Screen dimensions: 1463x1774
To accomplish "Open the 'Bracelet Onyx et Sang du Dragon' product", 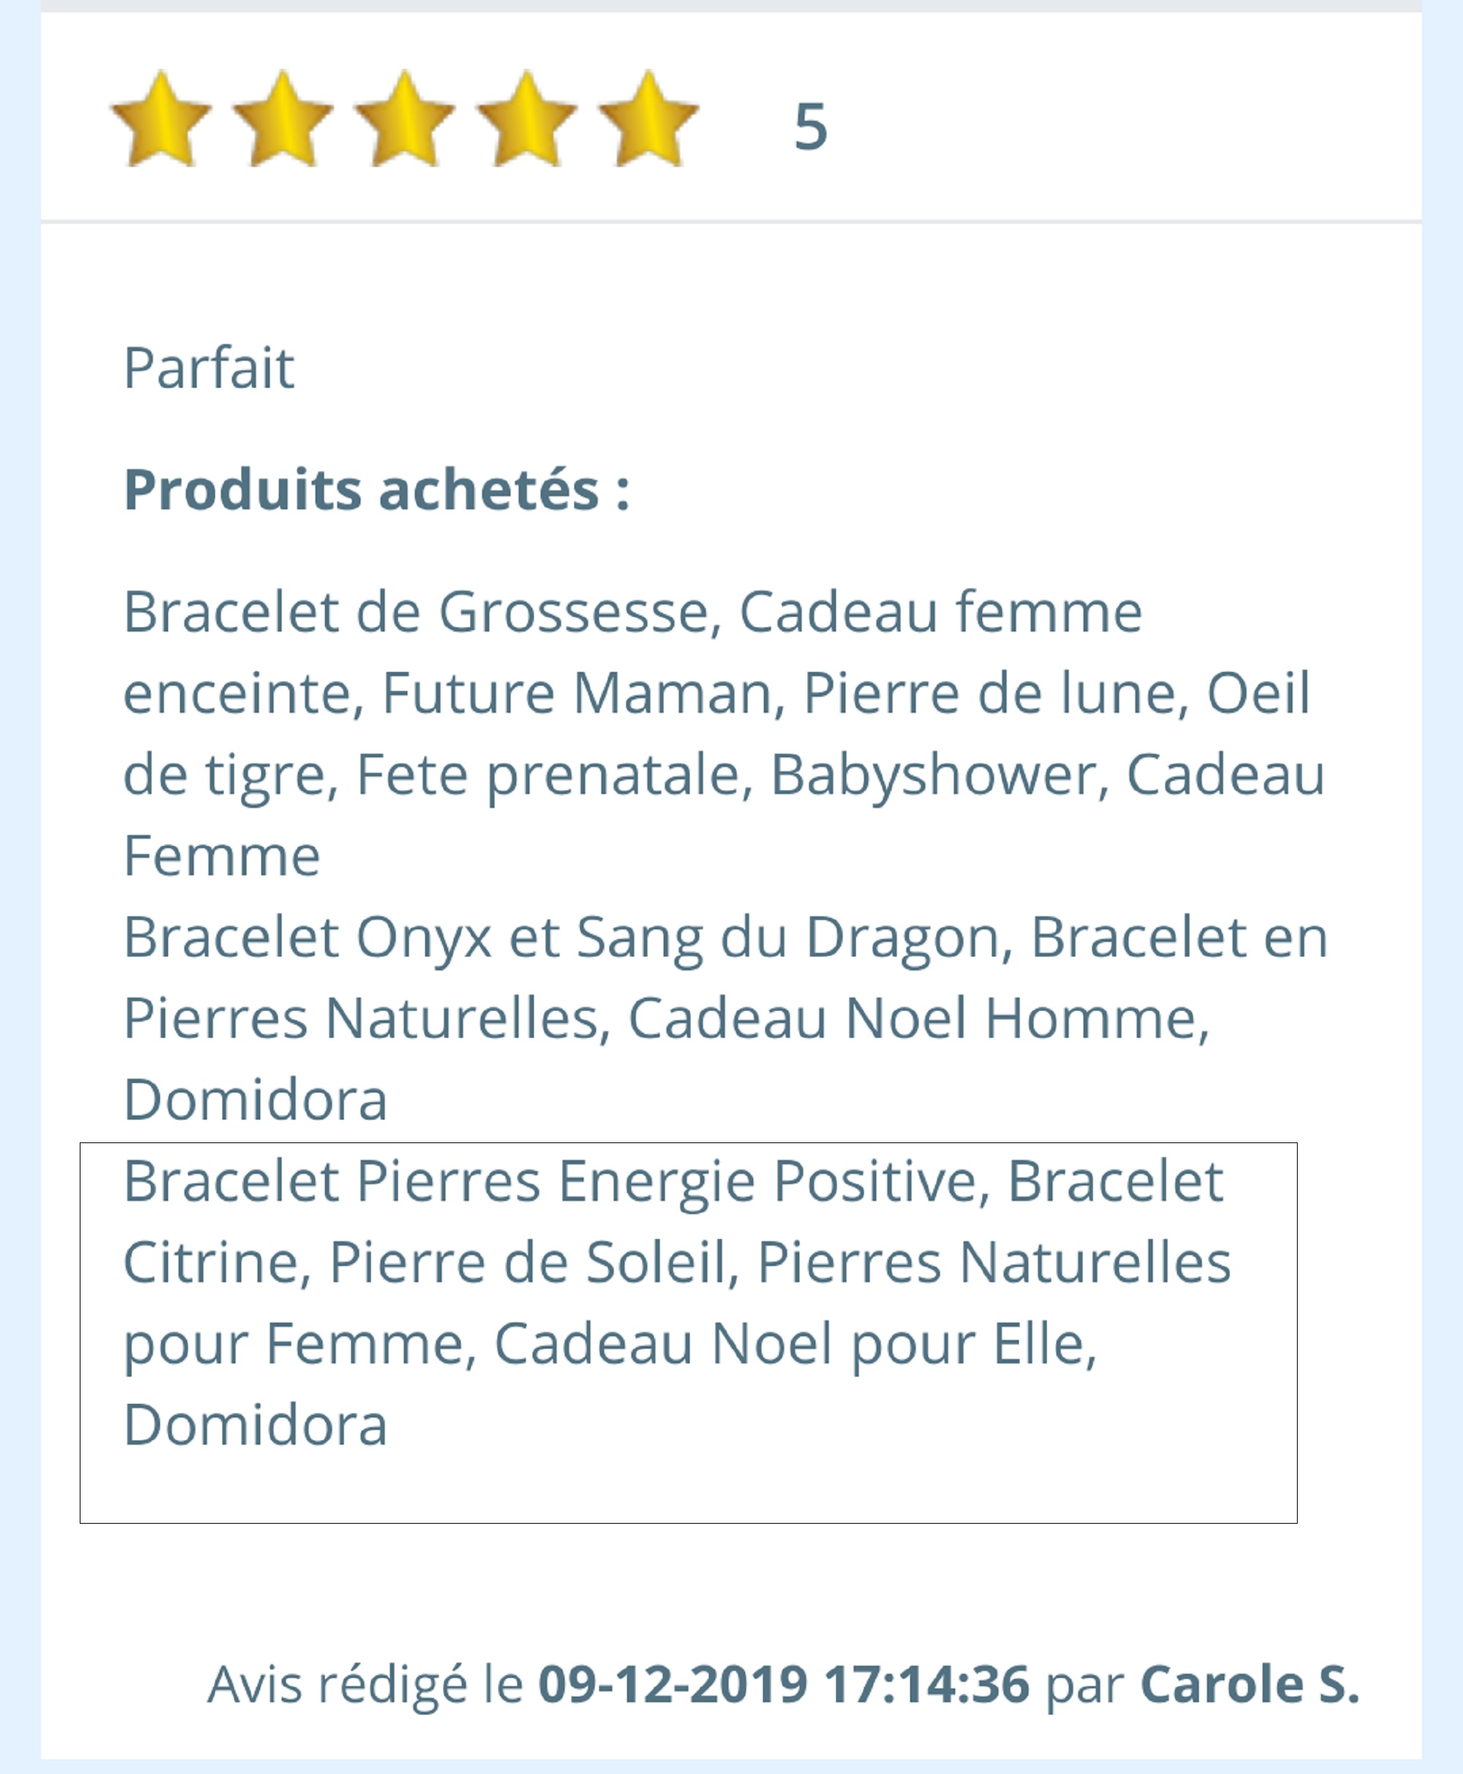I will tap(561, 937).
